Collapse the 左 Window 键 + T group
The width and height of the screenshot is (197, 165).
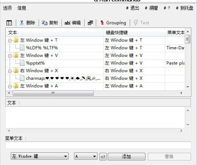[10, 41]
